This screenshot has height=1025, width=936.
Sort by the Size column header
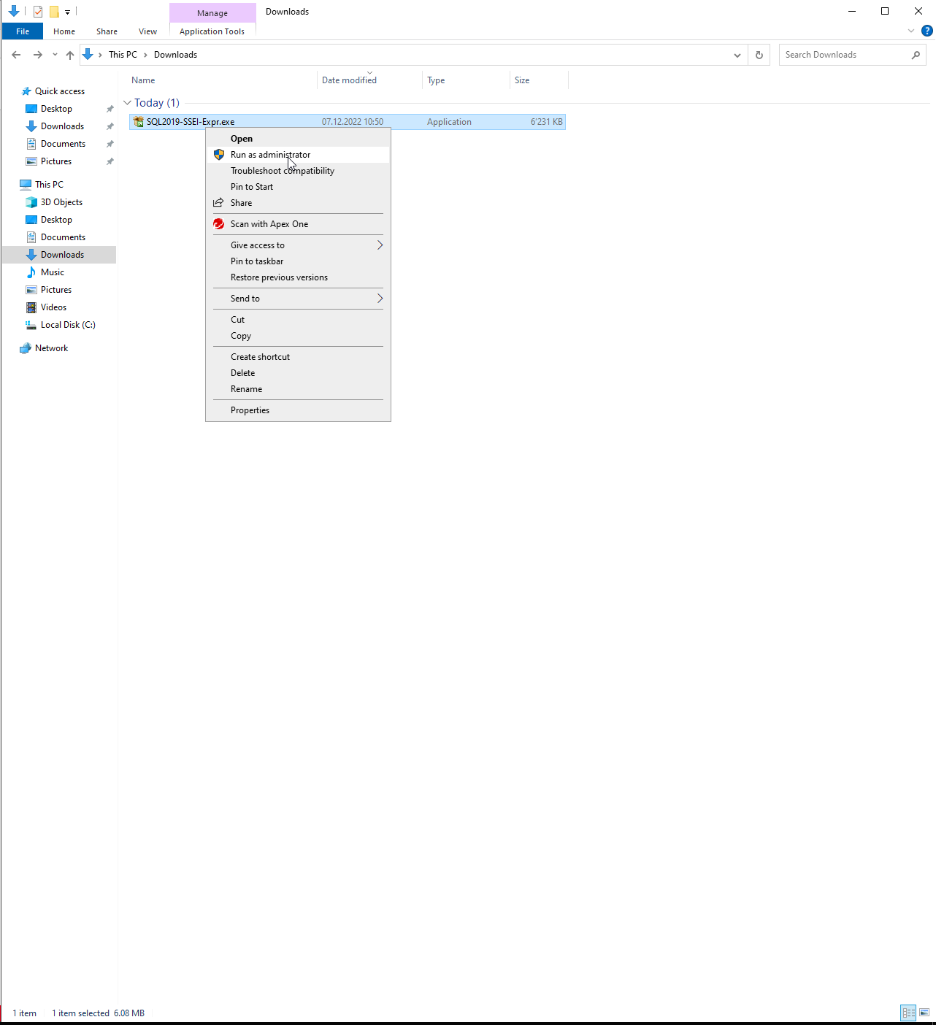click(x=522, y=80)
